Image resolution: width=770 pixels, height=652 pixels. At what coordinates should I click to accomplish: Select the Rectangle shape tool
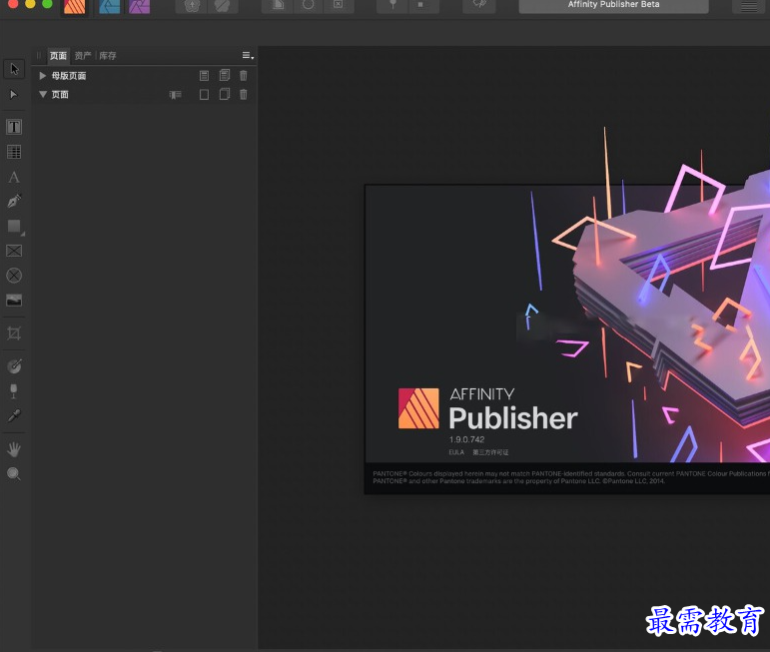click(x=14, y=227)
